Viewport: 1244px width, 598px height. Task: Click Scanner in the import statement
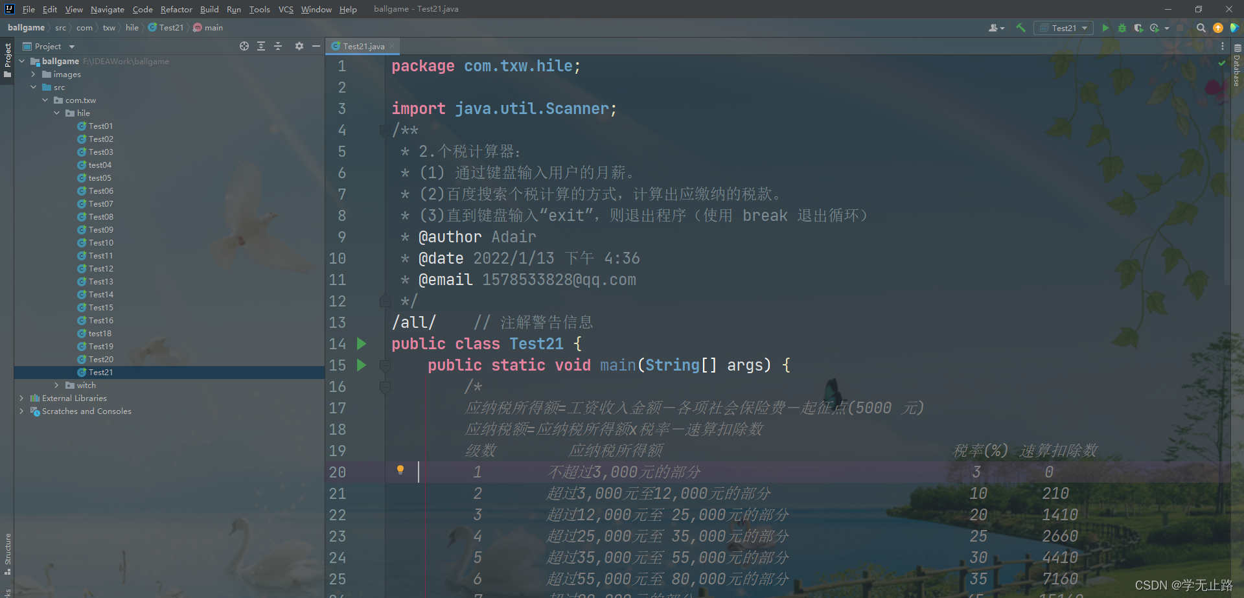coord(577,109)
